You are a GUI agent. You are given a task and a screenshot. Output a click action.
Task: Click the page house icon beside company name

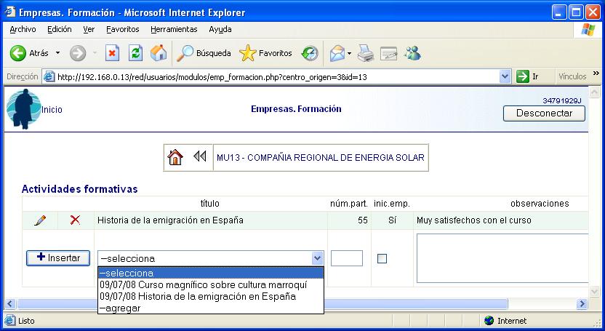coord(175,157)
